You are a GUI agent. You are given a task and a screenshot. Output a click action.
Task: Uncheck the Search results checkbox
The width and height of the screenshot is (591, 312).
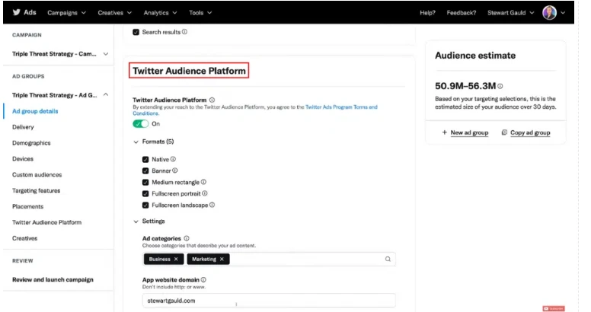[x=136, y=33]
